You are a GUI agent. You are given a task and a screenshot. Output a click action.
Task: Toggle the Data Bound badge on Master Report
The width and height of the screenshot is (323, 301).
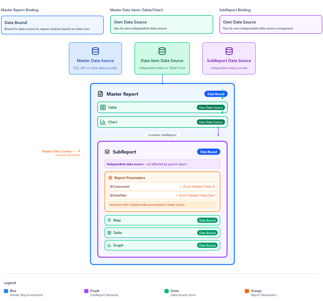pyautogui.click(x=216, y=94)
